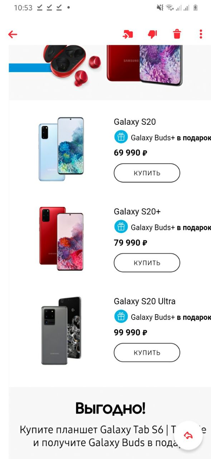
Task: Buy the Galaxy S20+ via Купить
Action: pyautogui.click(x=147, y=263)
